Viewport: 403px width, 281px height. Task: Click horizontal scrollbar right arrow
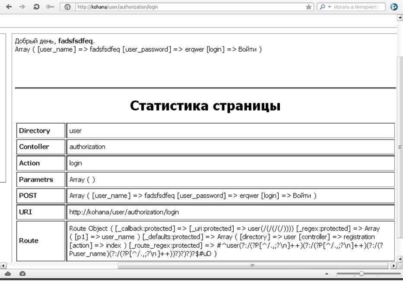[x=393, y=265]
